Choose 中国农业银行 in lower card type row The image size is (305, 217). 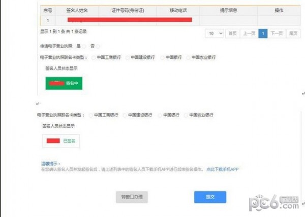coord(186,116)
